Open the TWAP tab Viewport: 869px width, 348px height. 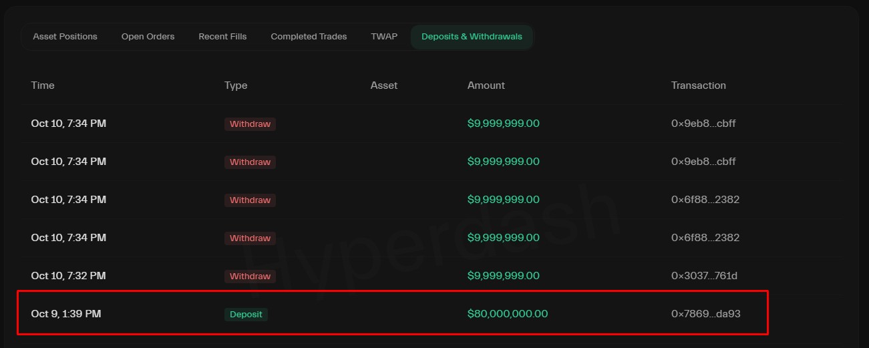384,37
